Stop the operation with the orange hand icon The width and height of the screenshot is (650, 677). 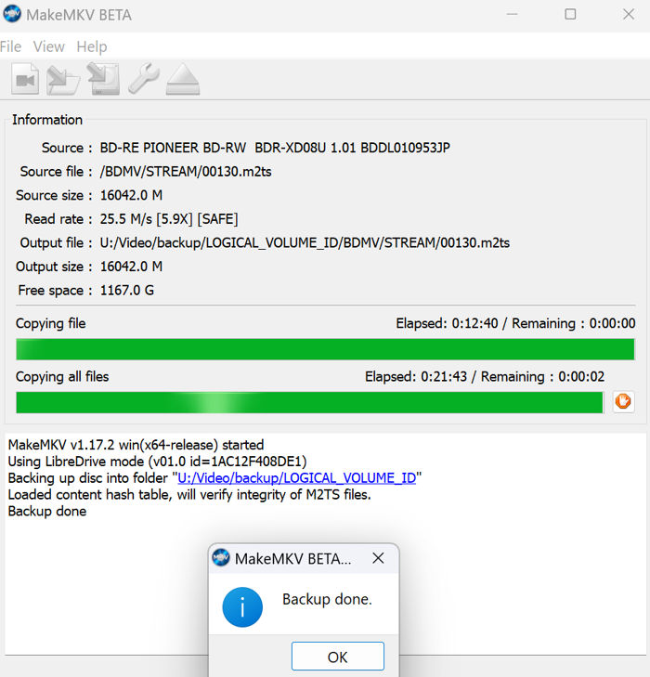623,401
